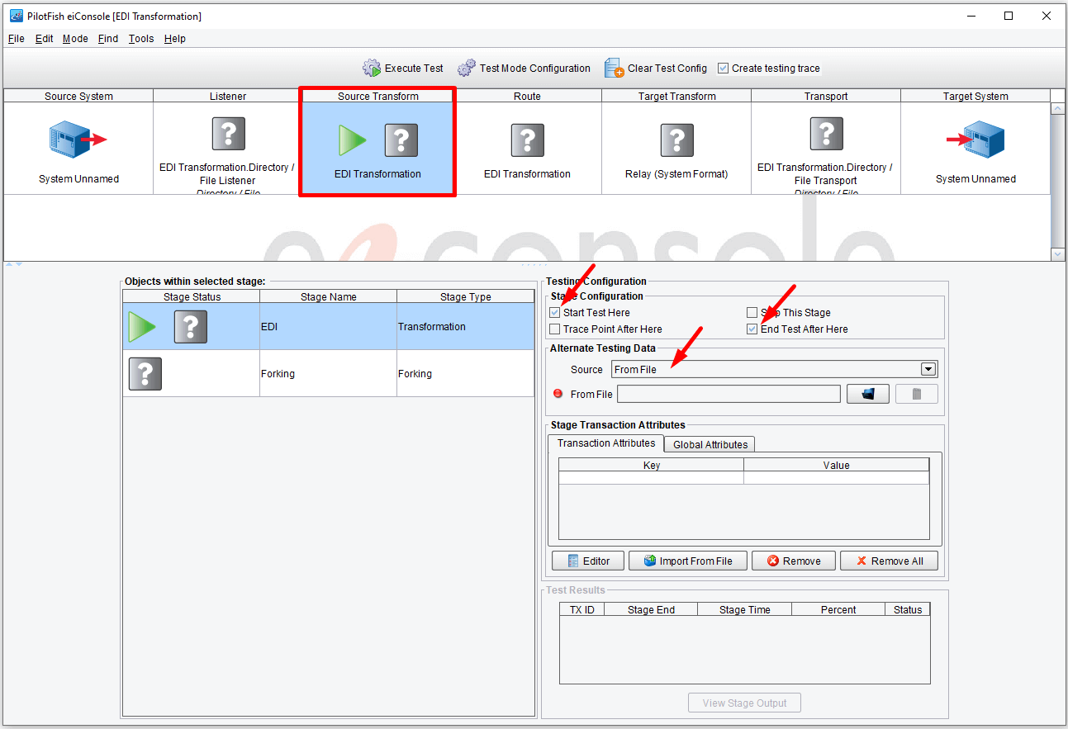Open the Tools menu
The height and width of the screenshot is (729, 1068).
pyautogui.click(x=141, y=39)
